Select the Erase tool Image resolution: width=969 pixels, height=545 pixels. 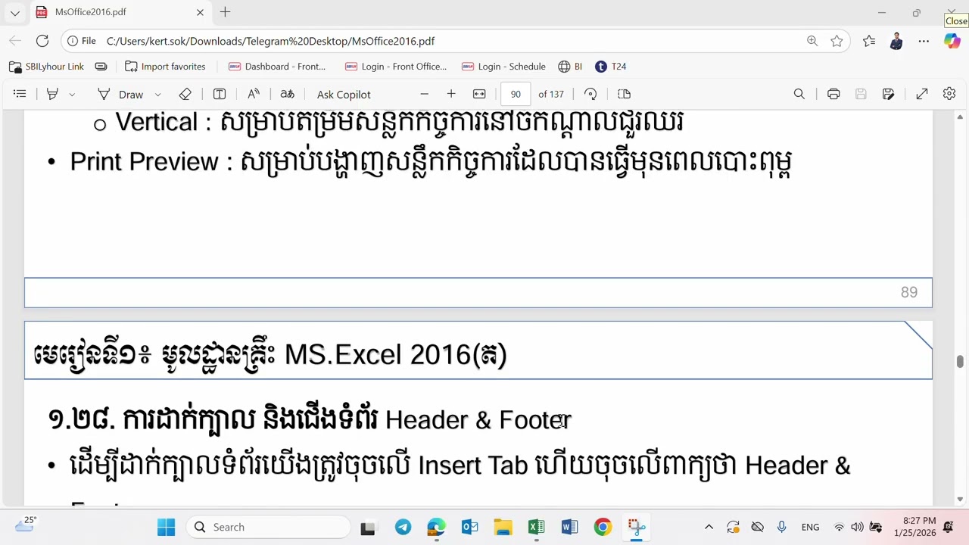pos(185,94)
